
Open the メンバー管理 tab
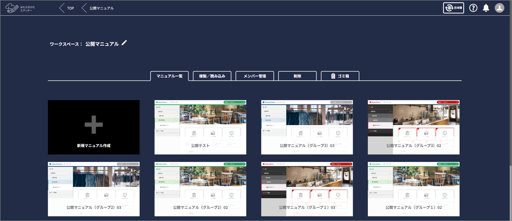[255, 76]
